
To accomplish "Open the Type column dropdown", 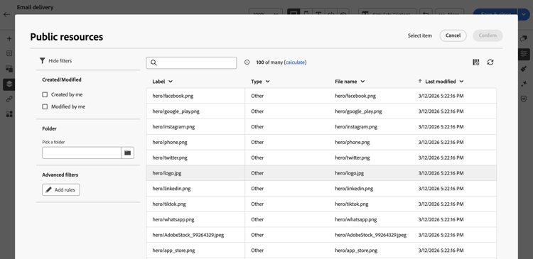I will pyautogui.click(x=267, y=82).
